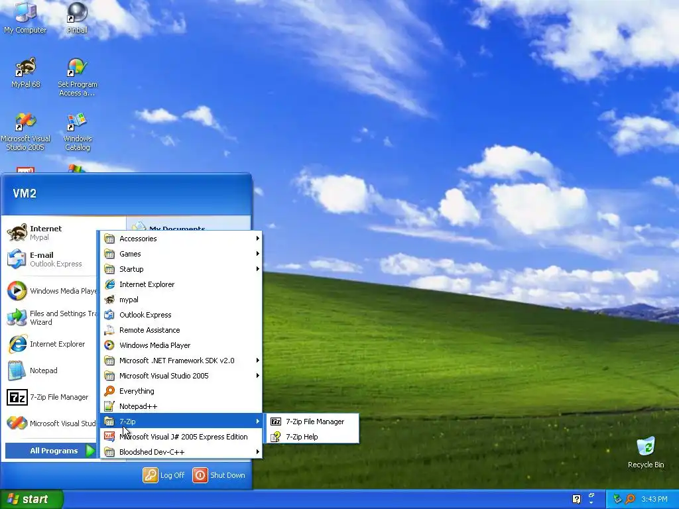Image resolution: width=679 pixels, height=509 pixels.
Task: Expand the Games submenu
Action: pos(181,254)
